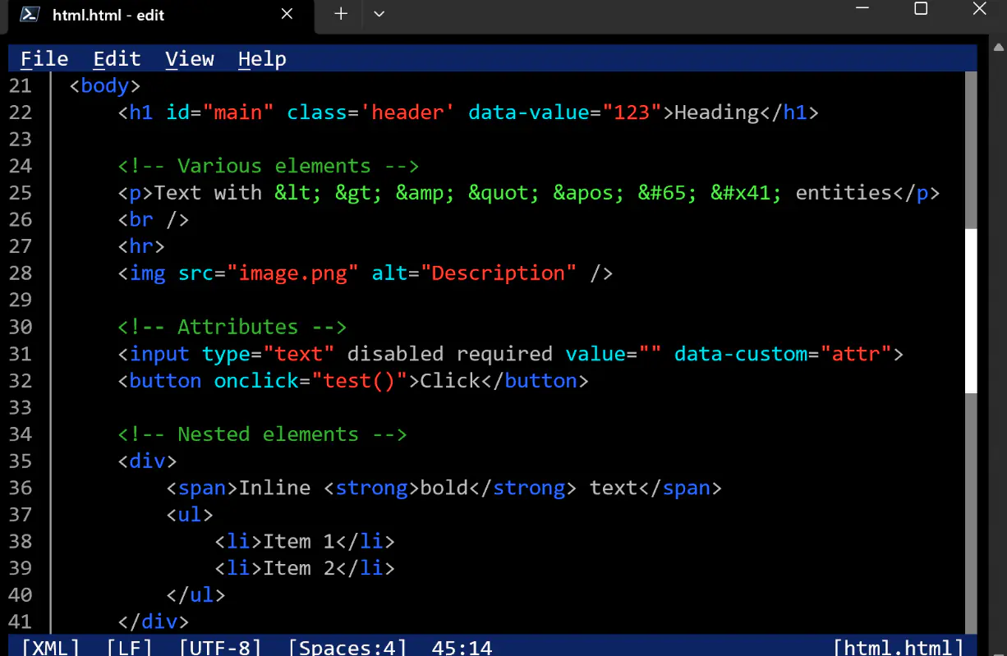Open the View menu
The width and height of the screenshot is (1007, 656).
pos(190,59)
